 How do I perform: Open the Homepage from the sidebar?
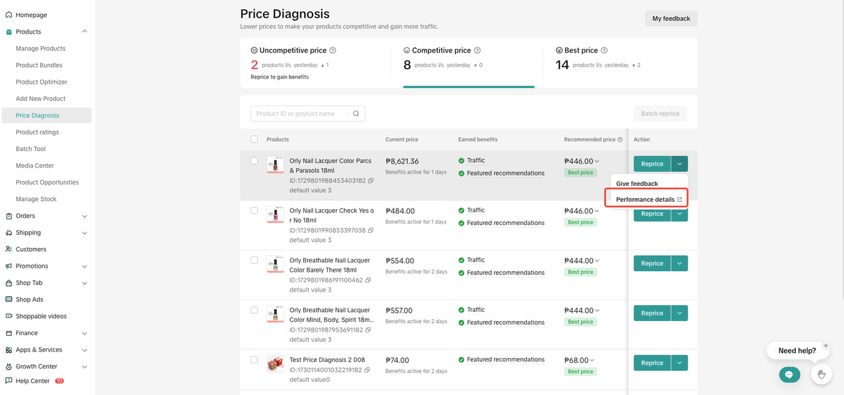point(9,15)
